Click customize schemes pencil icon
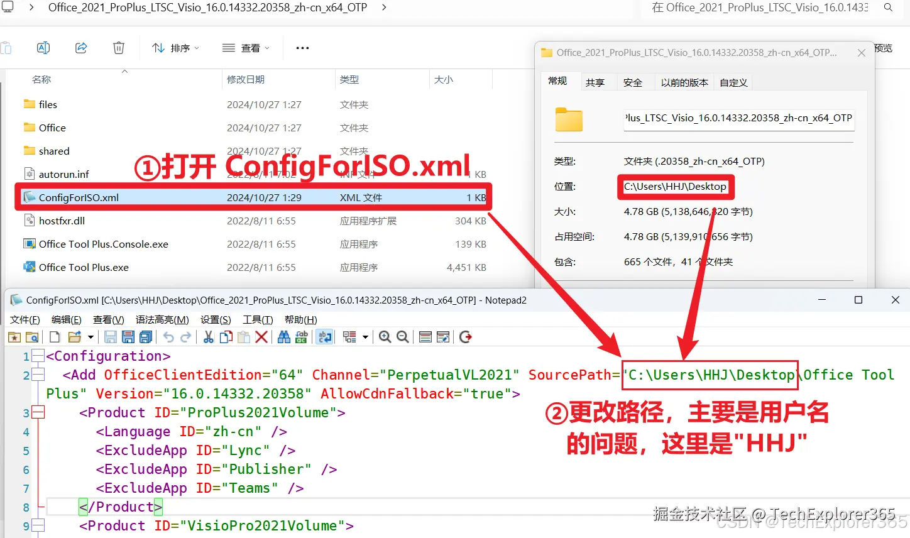910x538 pixels. click(x=443, y=338)
